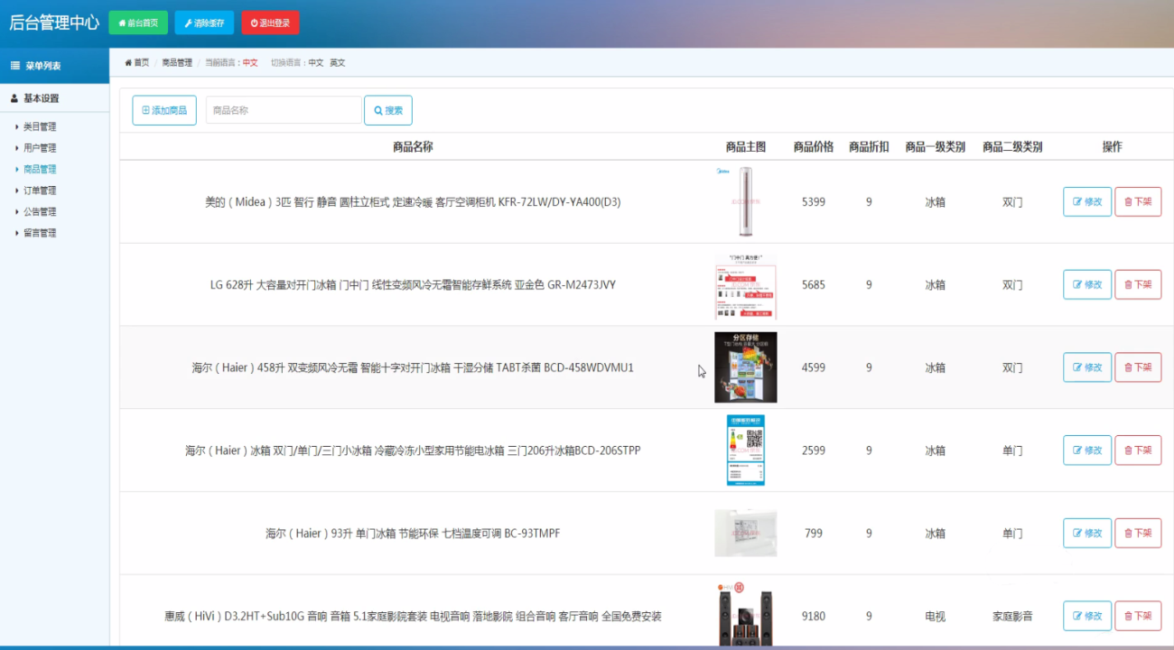Open 留言管理 in the sidebar
Screen dimensions: 1174x650
tap(40, 233)
